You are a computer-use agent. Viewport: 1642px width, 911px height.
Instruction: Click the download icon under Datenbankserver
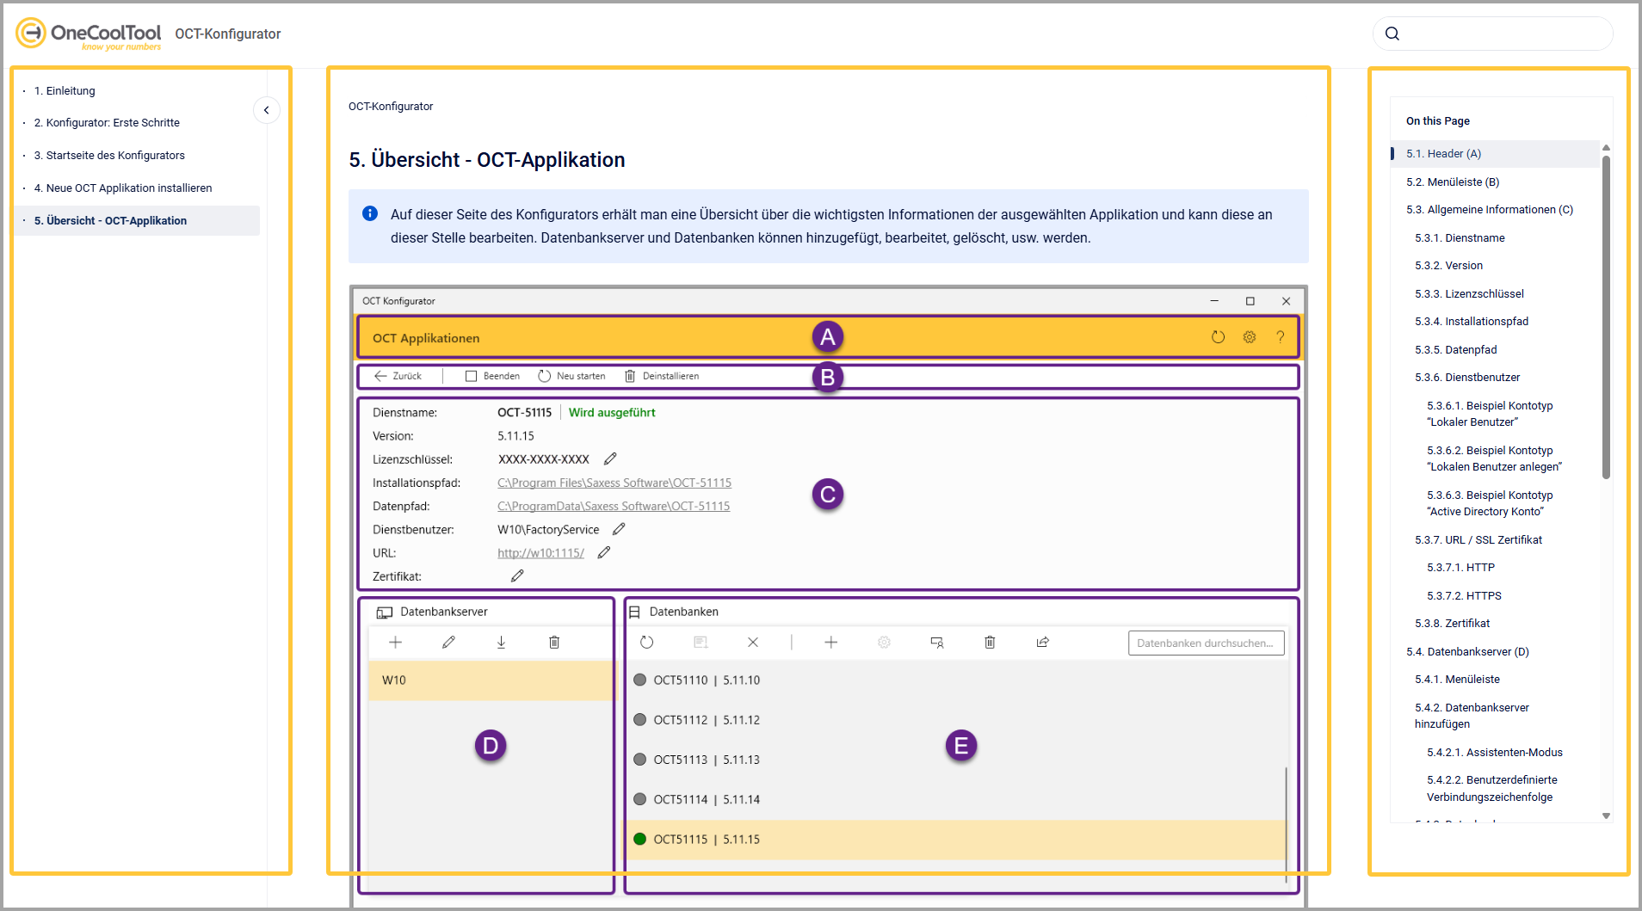click(501, 643)
